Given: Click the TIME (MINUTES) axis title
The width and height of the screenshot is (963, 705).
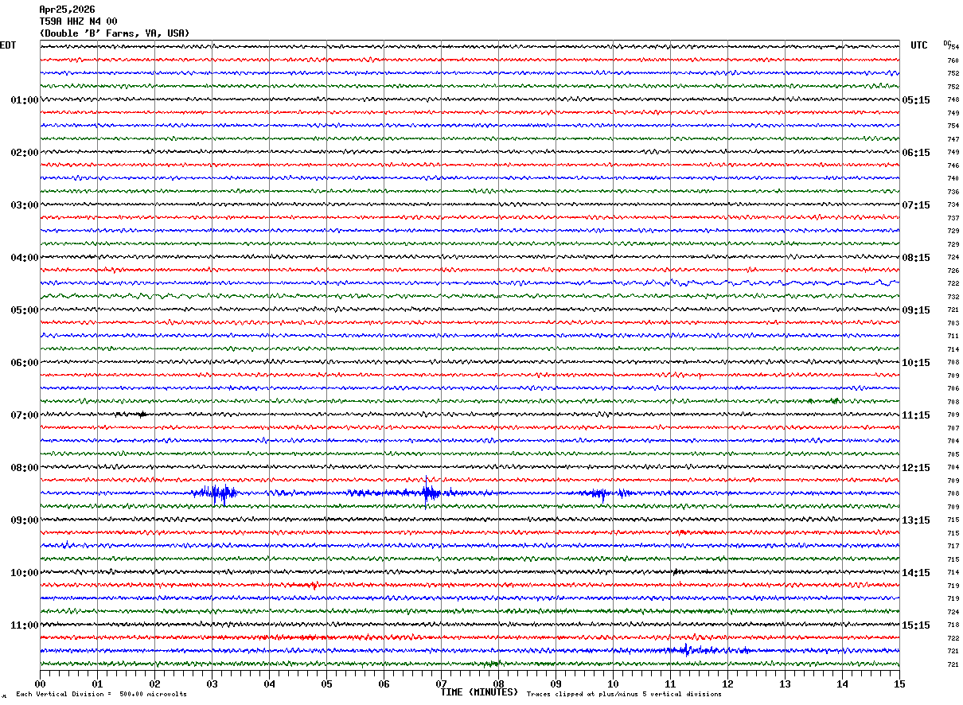Looking at the screenshot, I should click(479, 692).
